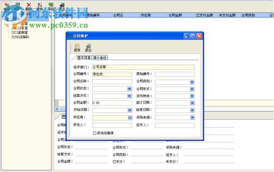Click the 修改 (Modify) toolbar icon
The height and width of the screenshot is (172, 274).
tap(18, 7)
